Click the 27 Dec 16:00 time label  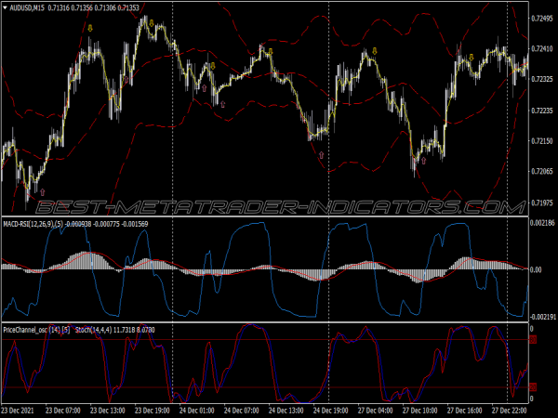click(x=464, y=411)
